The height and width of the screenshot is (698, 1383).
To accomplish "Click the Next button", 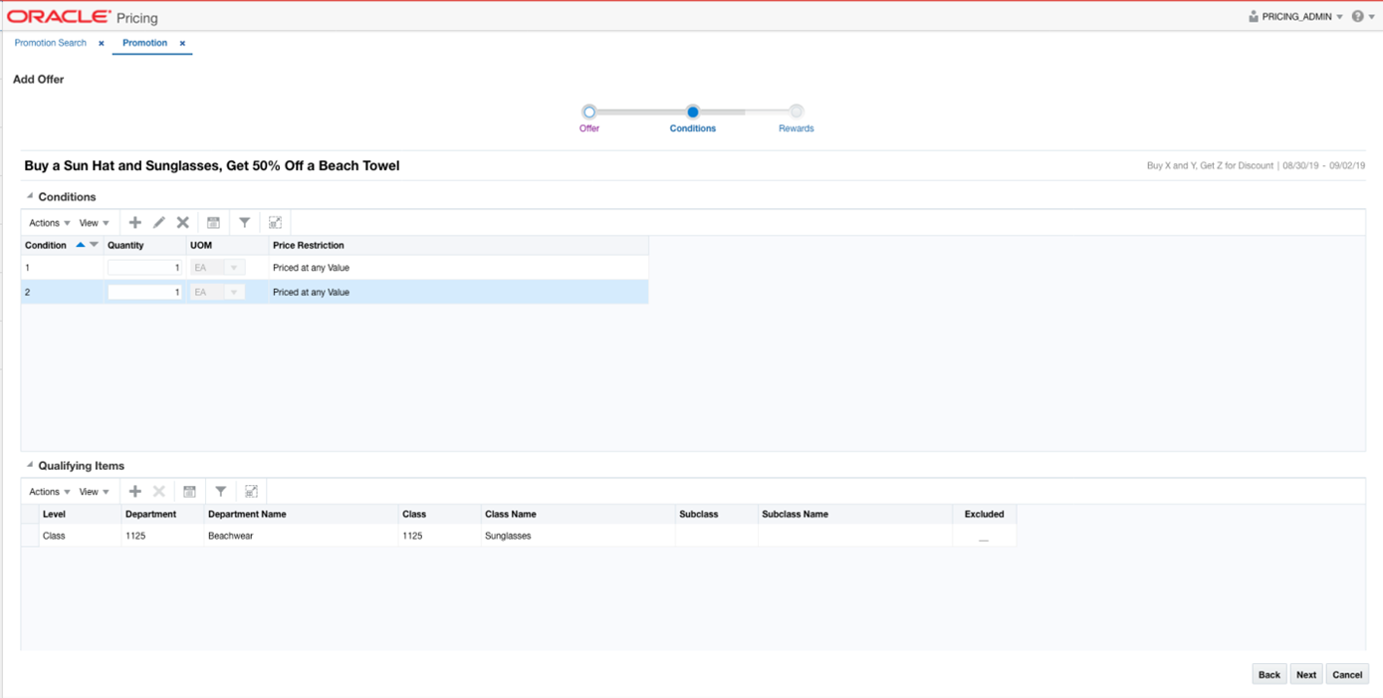I will 1306,675.
